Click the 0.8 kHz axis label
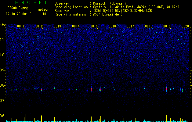This screenshot has width=192, height=122. coord(3,85)
